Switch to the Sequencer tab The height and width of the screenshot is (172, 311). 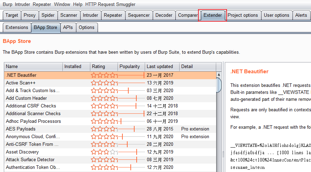(139, 15)
